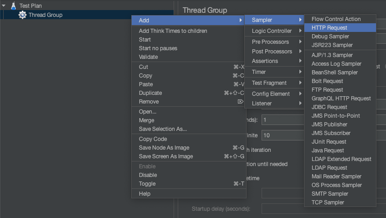Expand the Assertions submenu
Screen dimensions: 386x218
[x=274, y=61]
